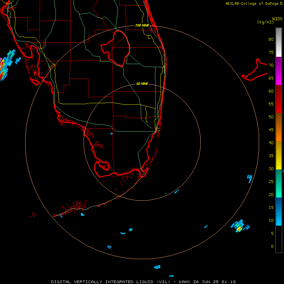Click the 0 value on the color scale

272,246
